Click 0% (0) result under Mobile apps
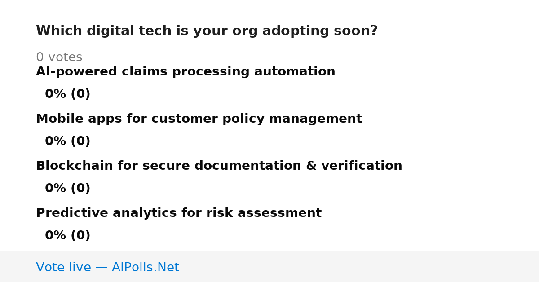The image size is (539, 282). 68,141
